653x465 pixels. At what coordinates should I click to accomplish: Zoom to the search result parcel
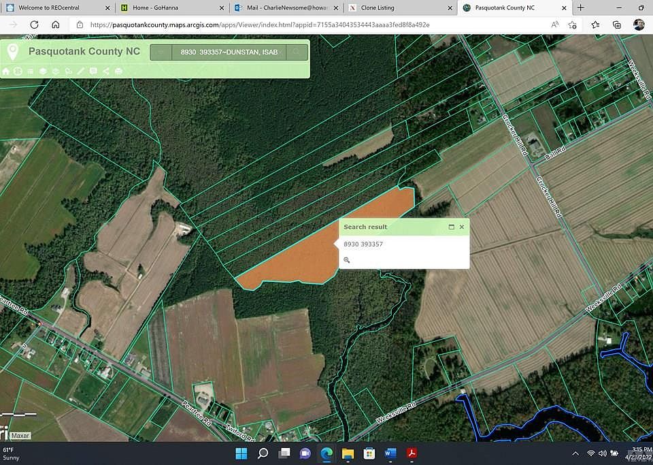point(347,260)
